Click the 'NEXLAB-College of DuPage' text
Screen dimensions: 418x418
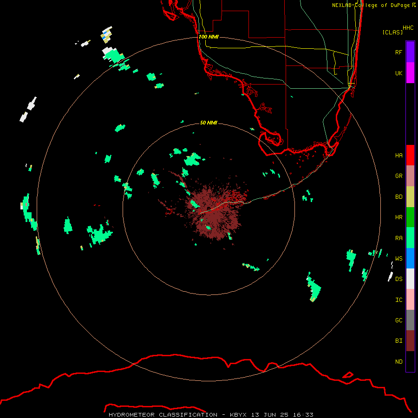pos(371,5)
